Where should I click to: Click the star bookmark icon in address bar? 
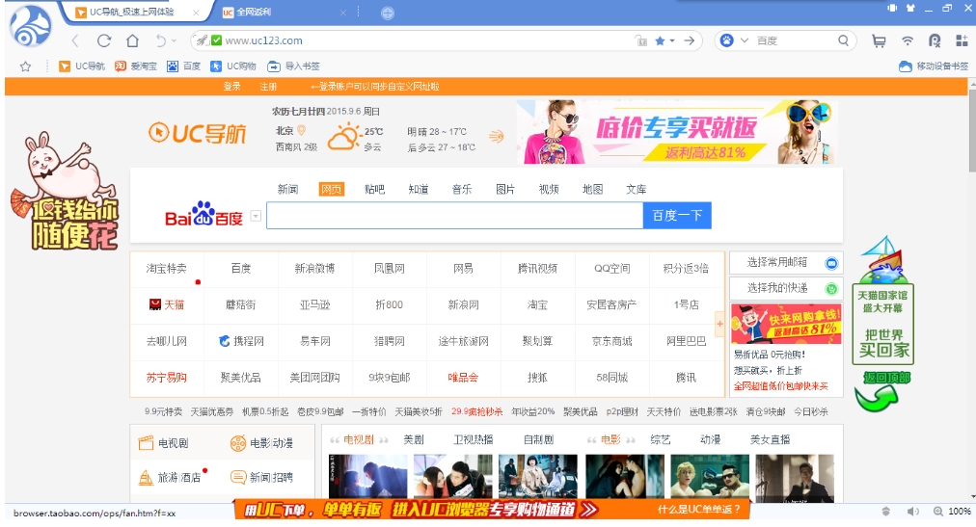tap(661, 41)
